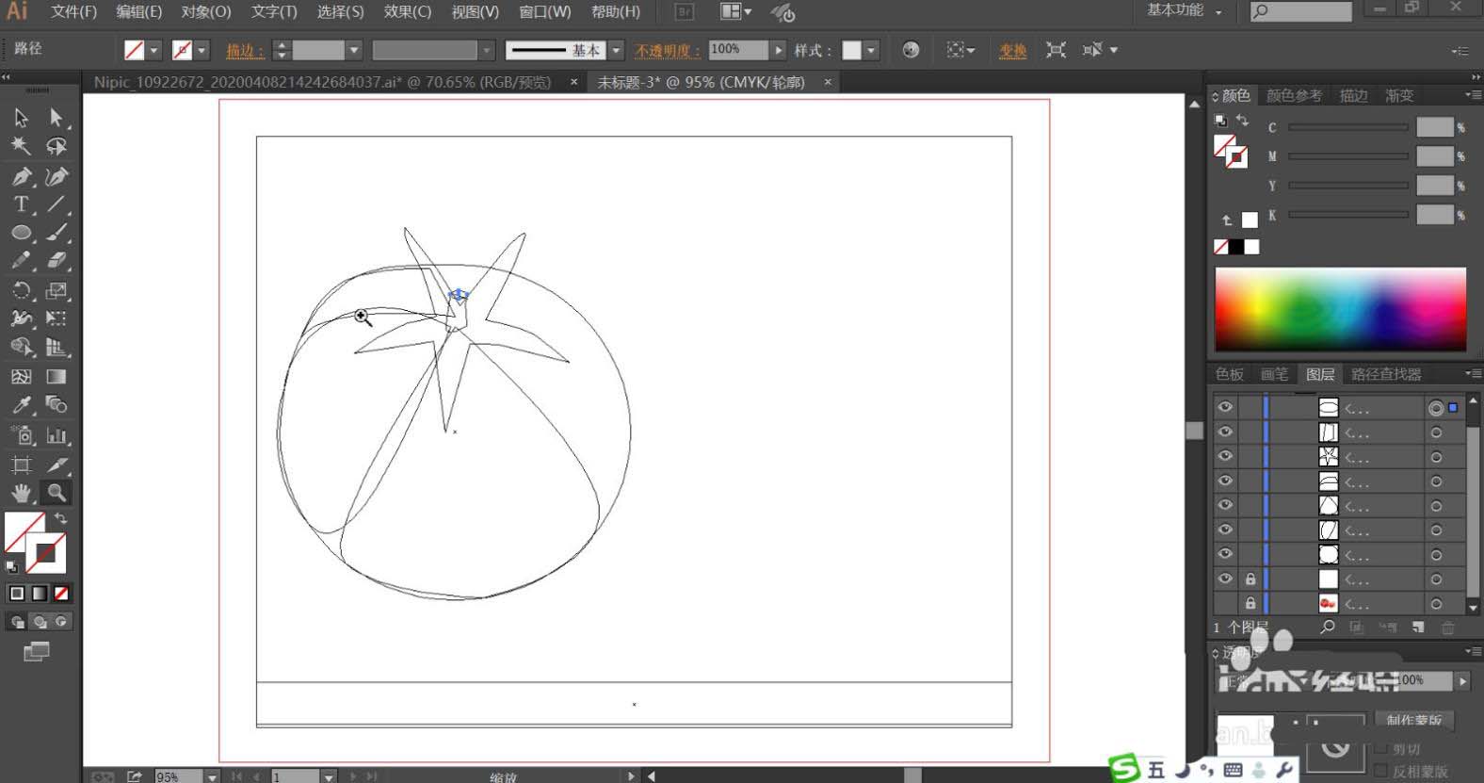Click the 描边 link in control bar
Image resolution: width=1484 pixels, height=783 pixels.
tap(245, 51)
